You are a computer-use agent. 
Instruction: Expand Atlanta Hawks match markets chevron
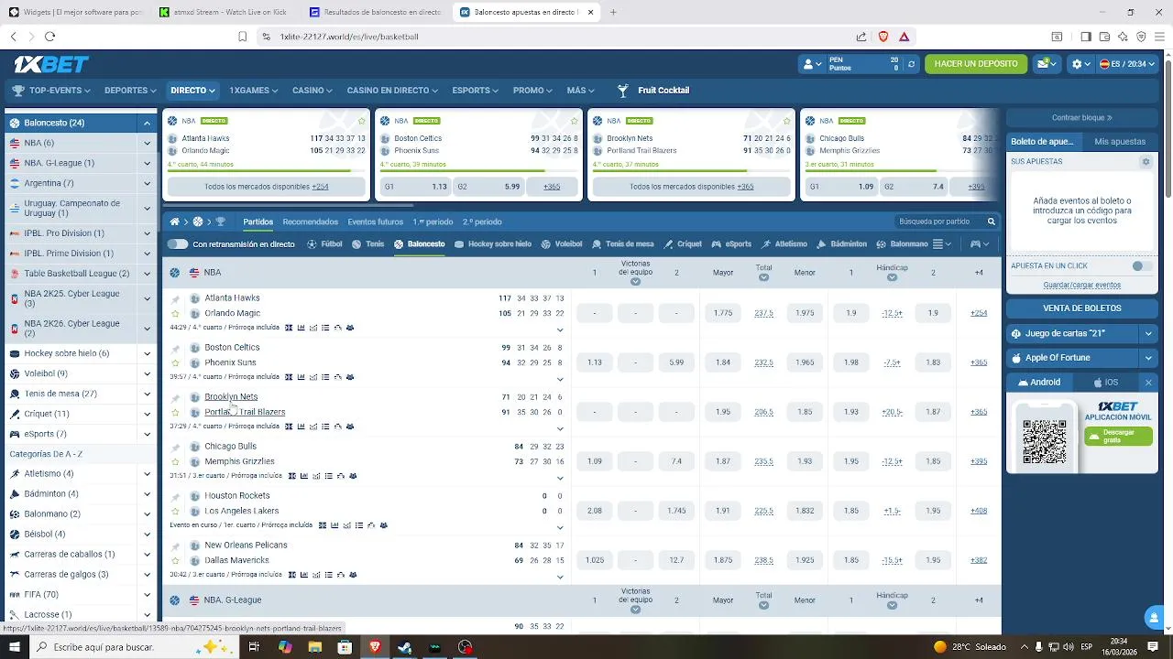coord(560,329)
